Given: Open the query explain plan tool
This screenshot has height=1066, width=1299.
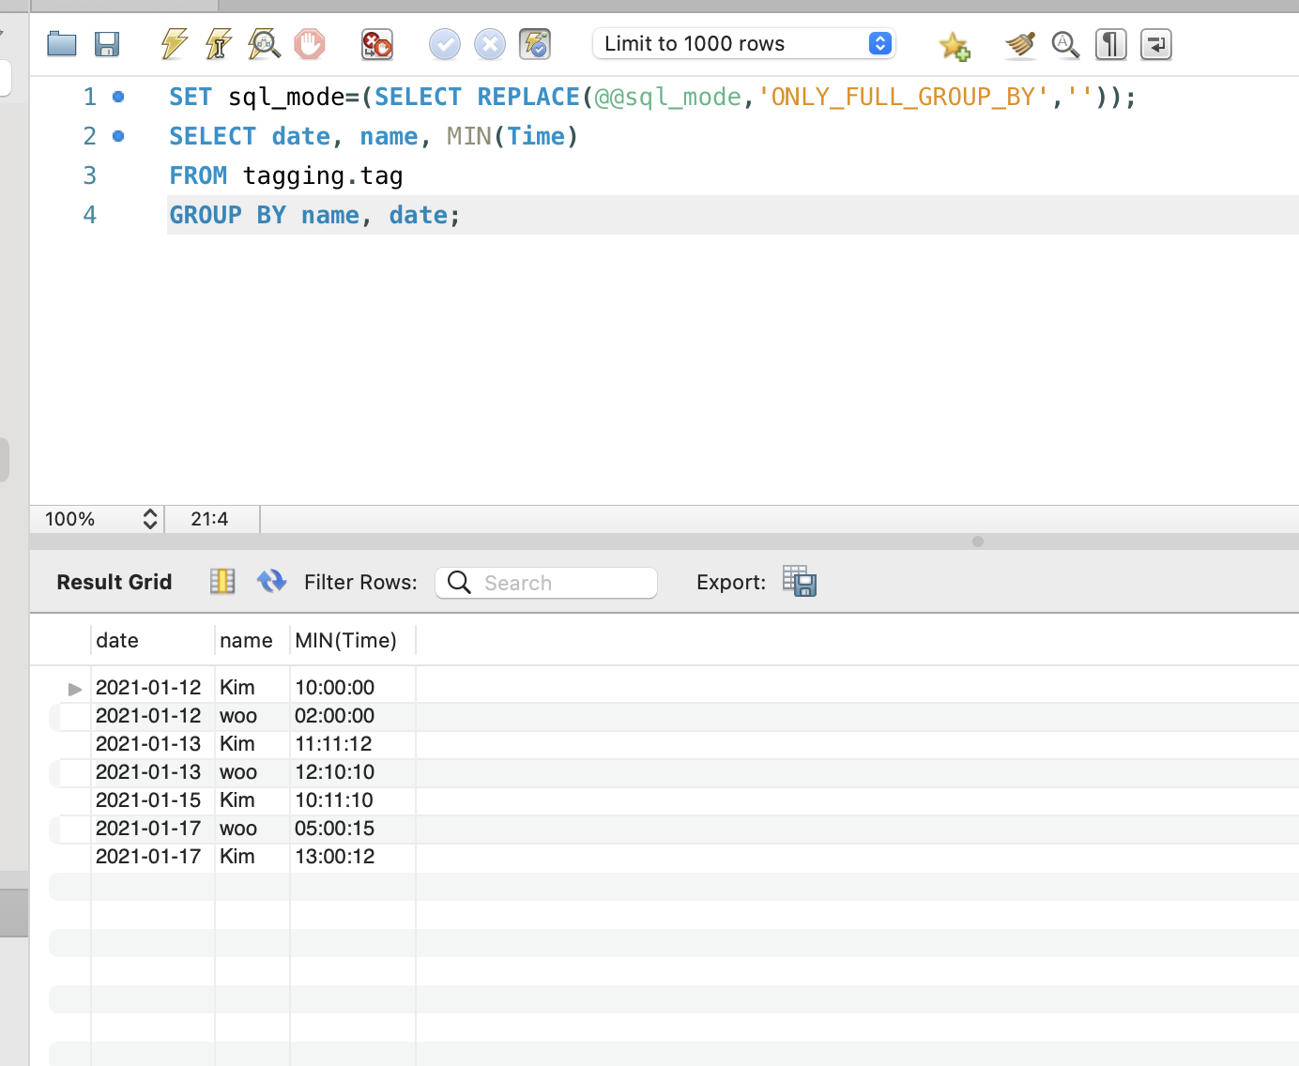Looking at the screenshot, I should point(264,44).
